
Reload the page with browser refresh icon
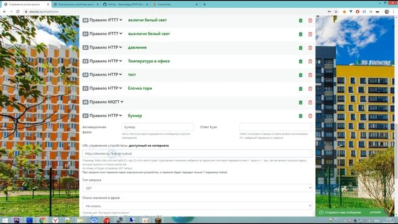pyautogui.click(x=18, y=12)
